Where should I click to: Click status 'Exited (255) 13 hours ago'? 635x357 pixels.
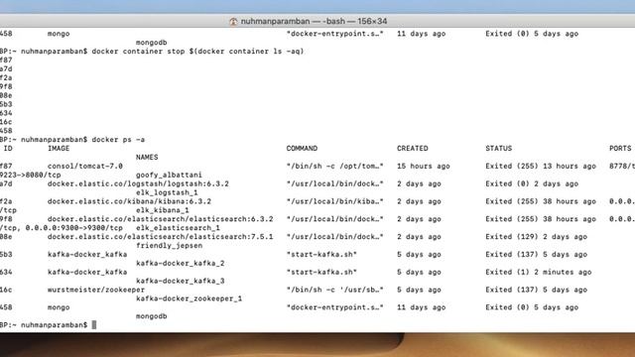click(541, 167)
